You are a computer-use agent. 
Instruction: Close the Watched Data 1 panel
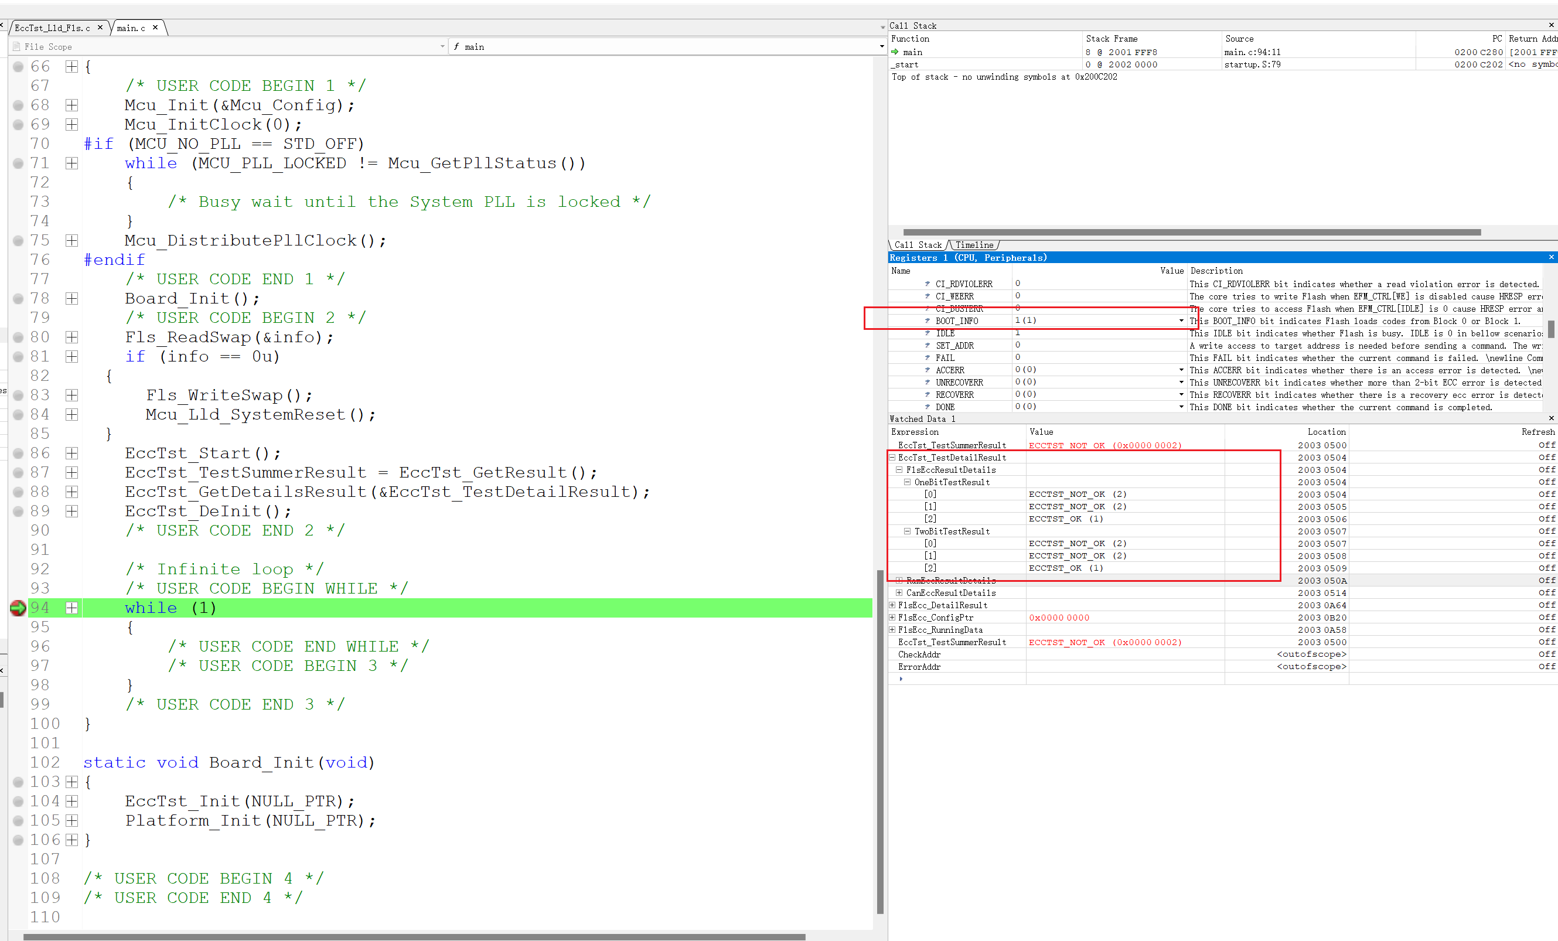[x=1551, y=418]
